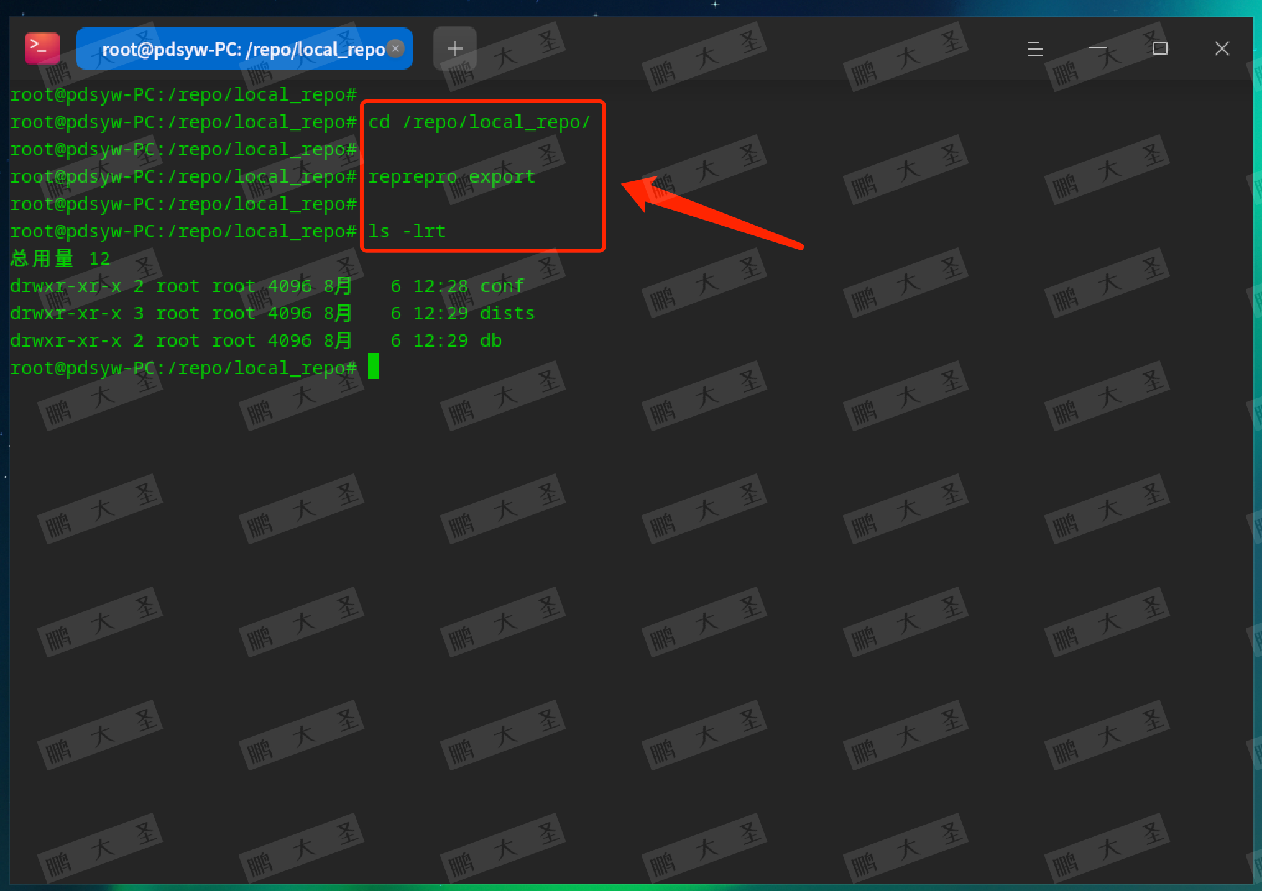Click the 'cd /repo/local_repo/' command text

point(479,122)
